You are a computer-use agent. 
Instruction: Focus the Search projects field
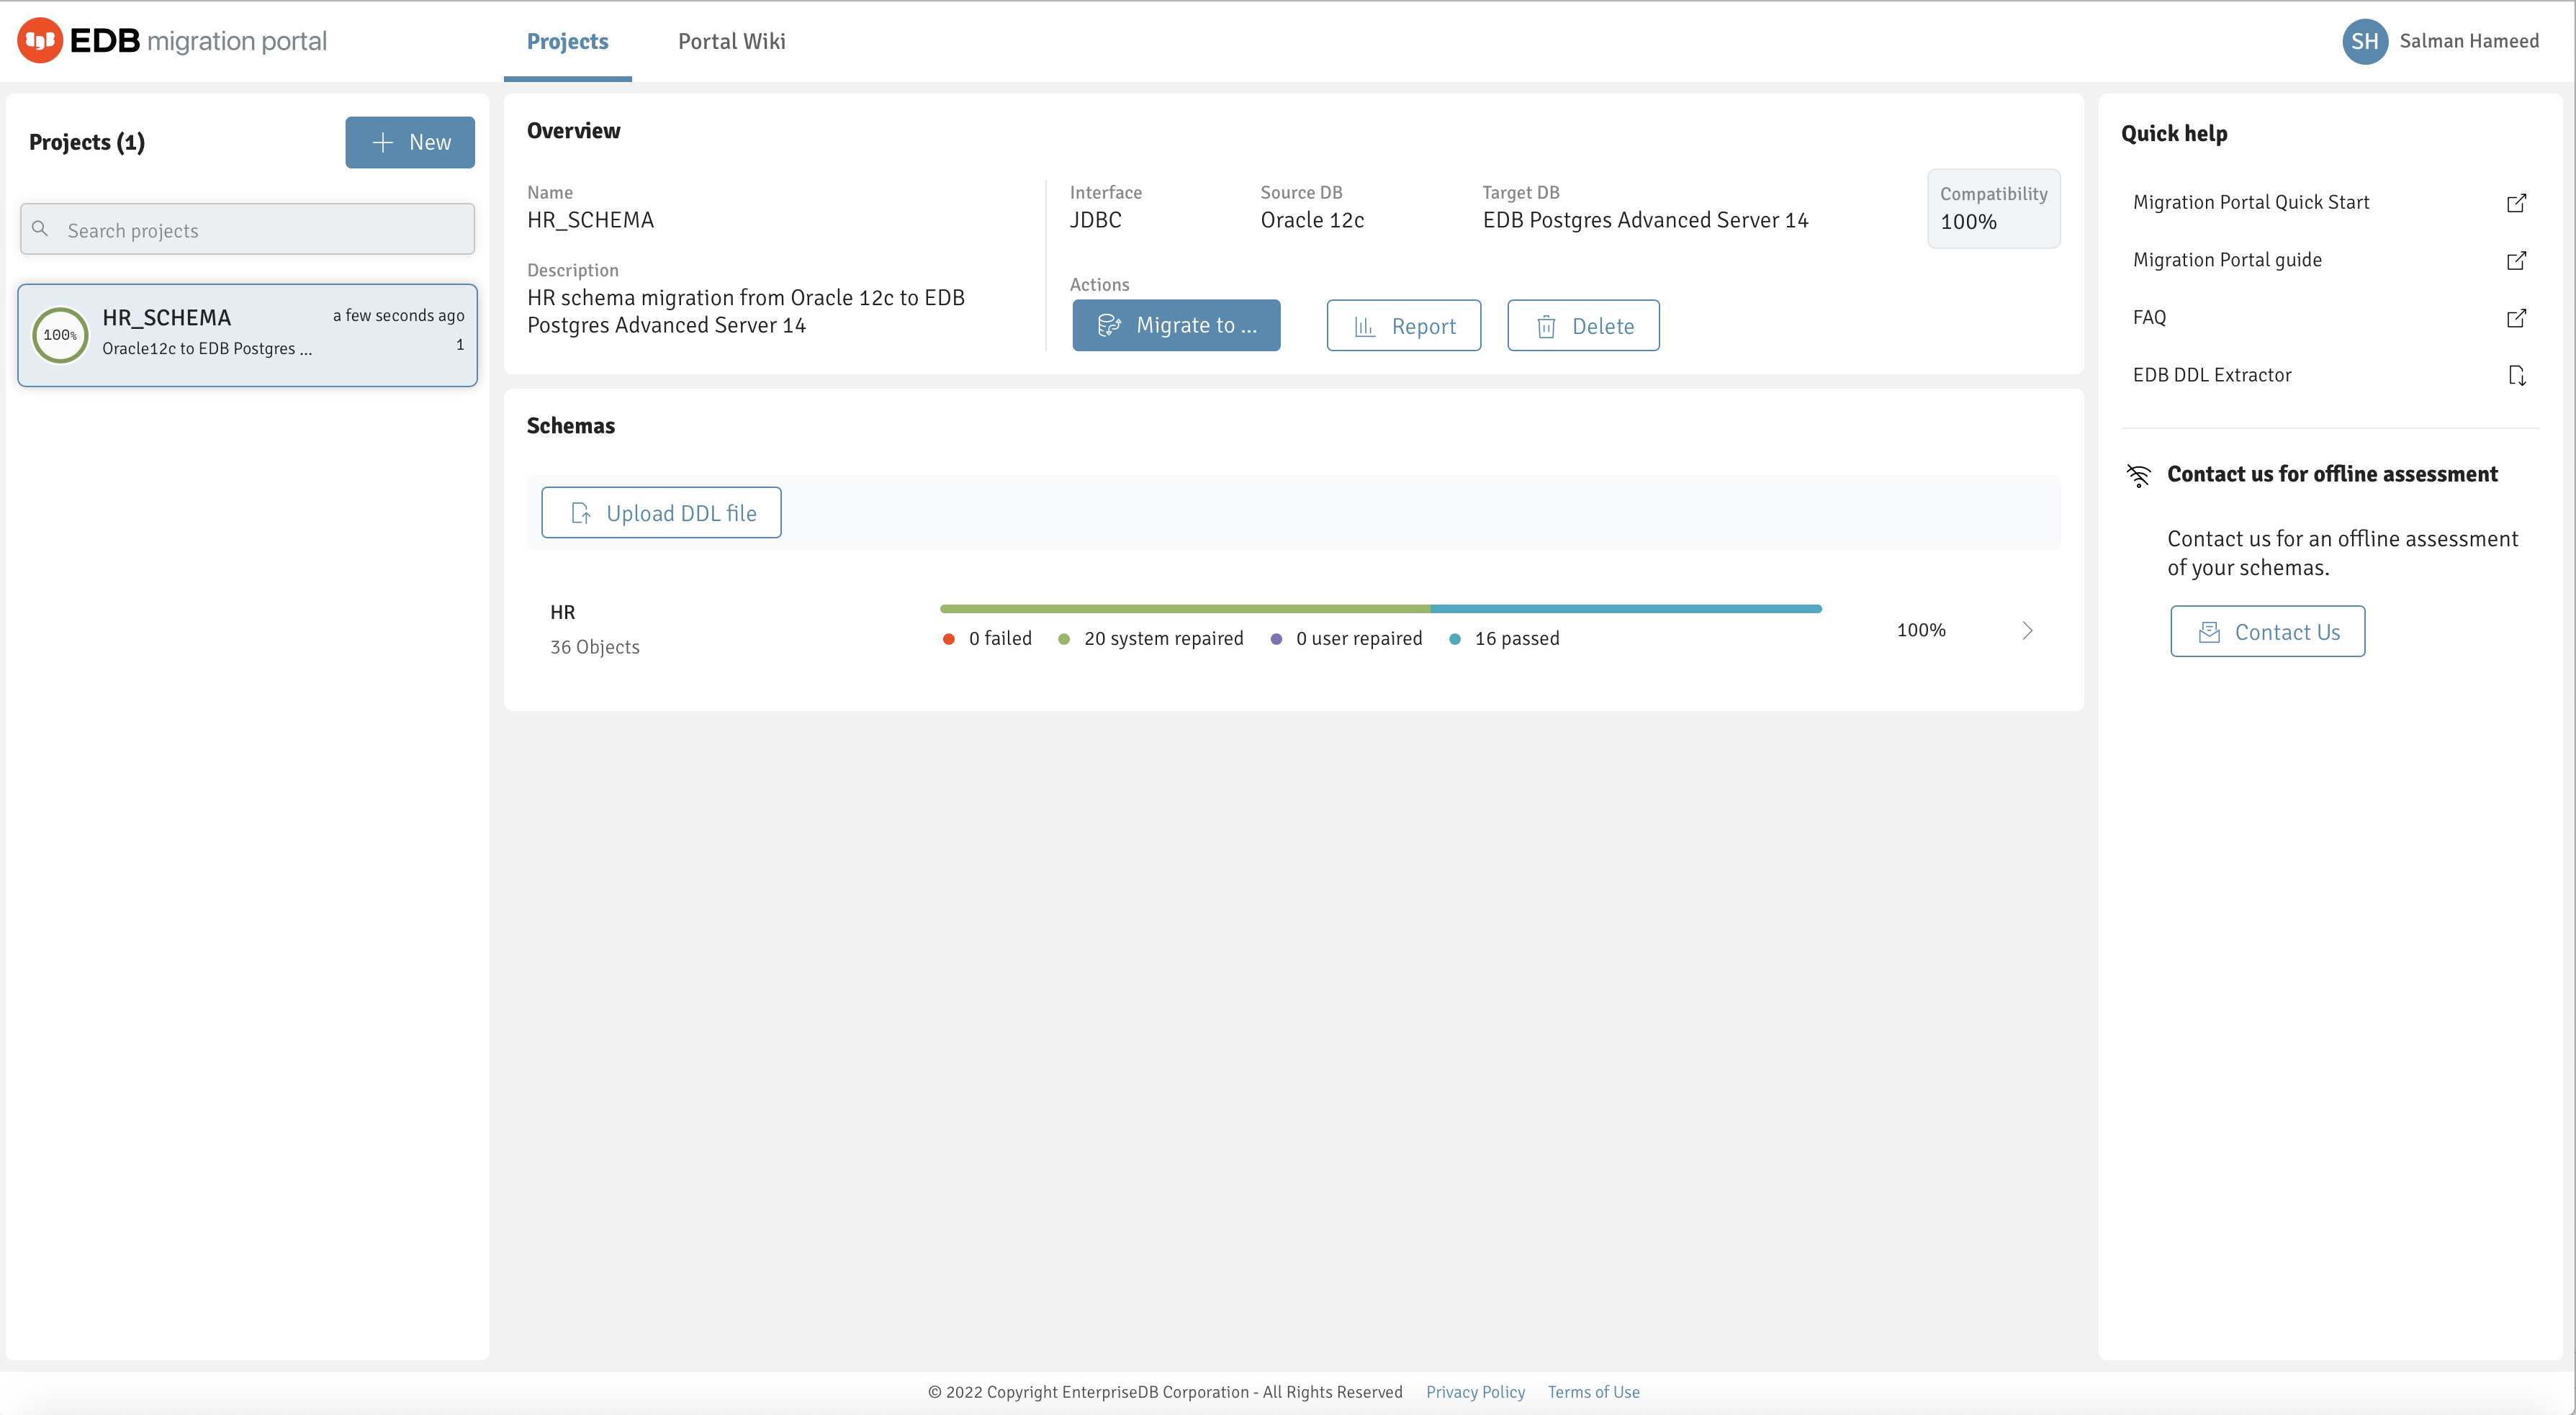[x=247, y=229]
